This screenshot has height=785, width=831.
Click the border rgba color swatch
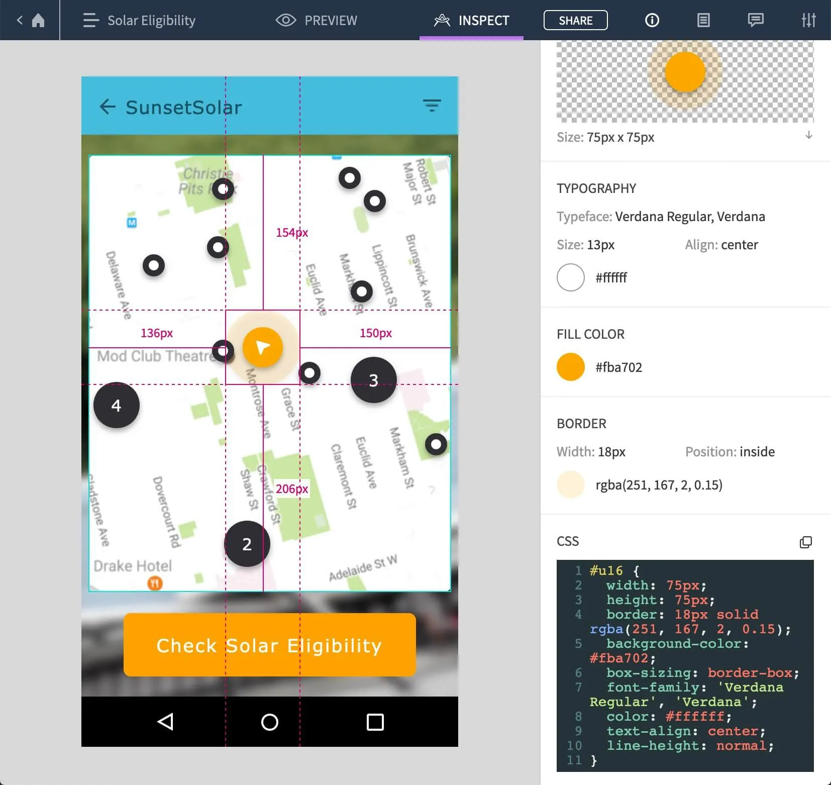point(570,484)
